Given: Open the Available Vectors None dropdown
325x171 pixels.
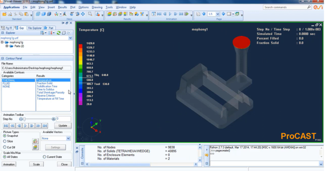Looking at the screenshot, I should (68, 139).
